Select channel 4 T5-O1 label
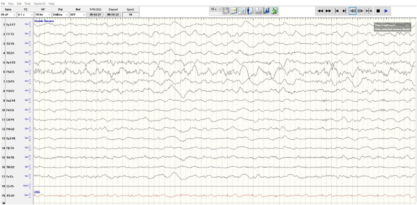Screen dimensions: 417x205 pyautogui.click(x=11, y=53)
